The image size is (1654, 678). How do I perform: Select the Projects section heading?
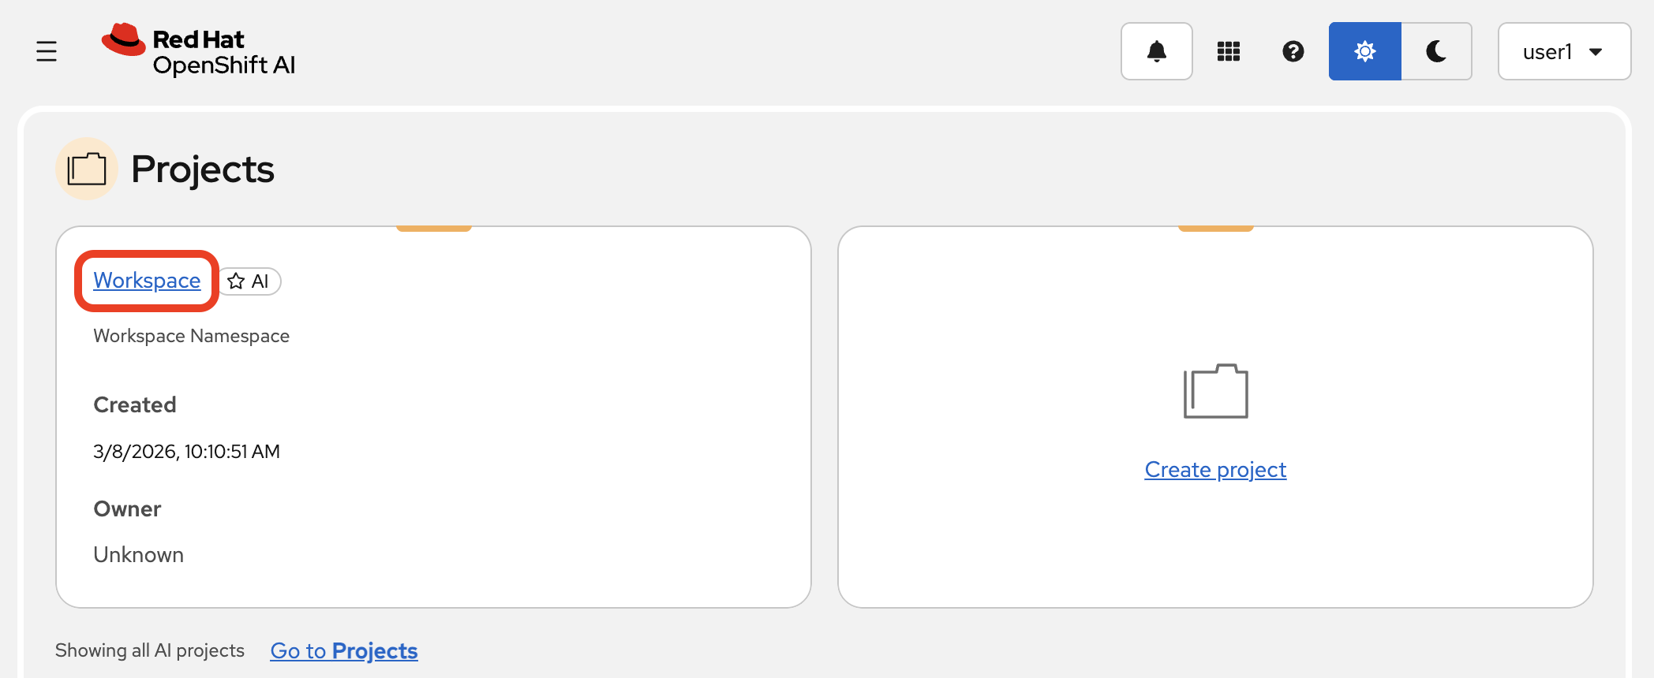click(x=203, y=168)
